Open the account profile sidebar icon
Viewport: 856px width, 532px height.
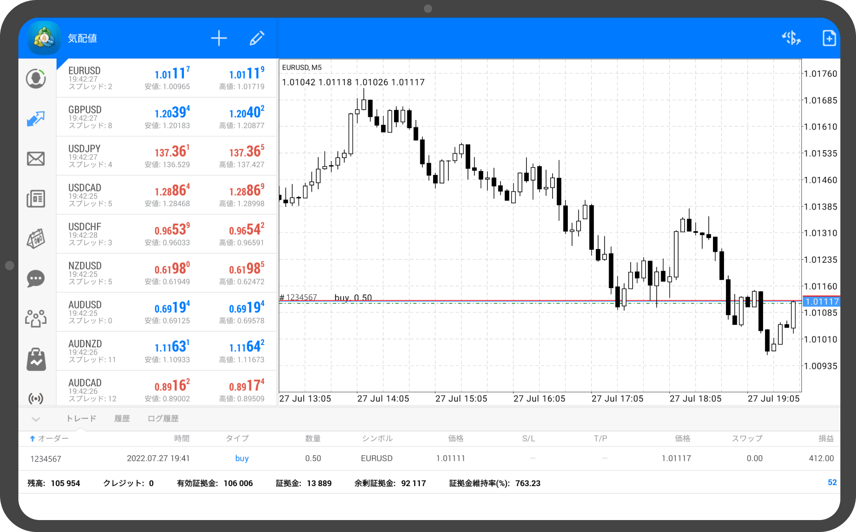pos(36,79)
